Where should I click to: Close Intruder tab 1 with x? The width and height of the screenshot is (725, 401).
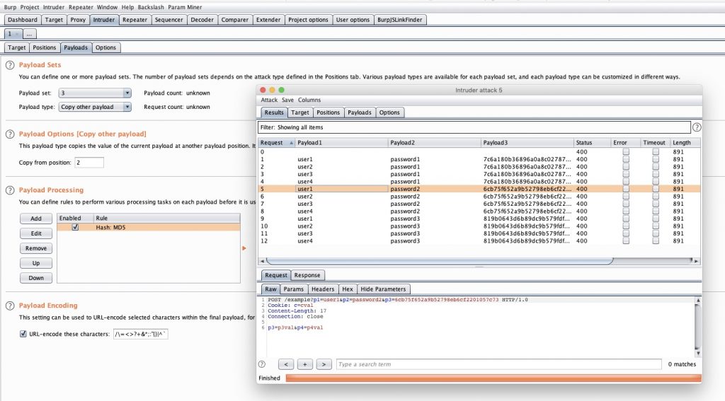[17, 34]
